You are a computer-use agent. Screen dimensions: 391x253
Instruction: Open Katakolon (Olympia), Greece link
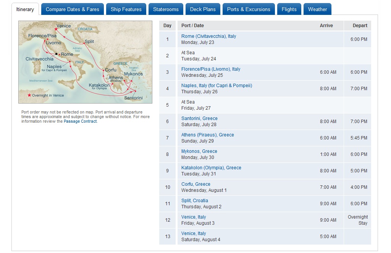(211, 168)
